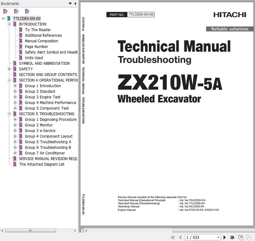Screen dimensions: 255x241
Task: Open the page number dropdown
Action: tap(218, 238)
